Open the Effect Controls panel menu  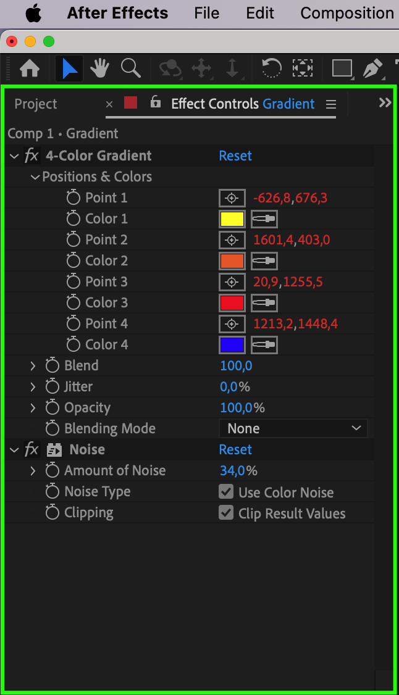(330, 104)
